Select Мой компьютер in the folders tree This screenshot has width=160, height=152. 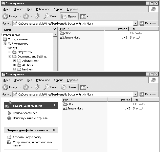tap(18, 44)
